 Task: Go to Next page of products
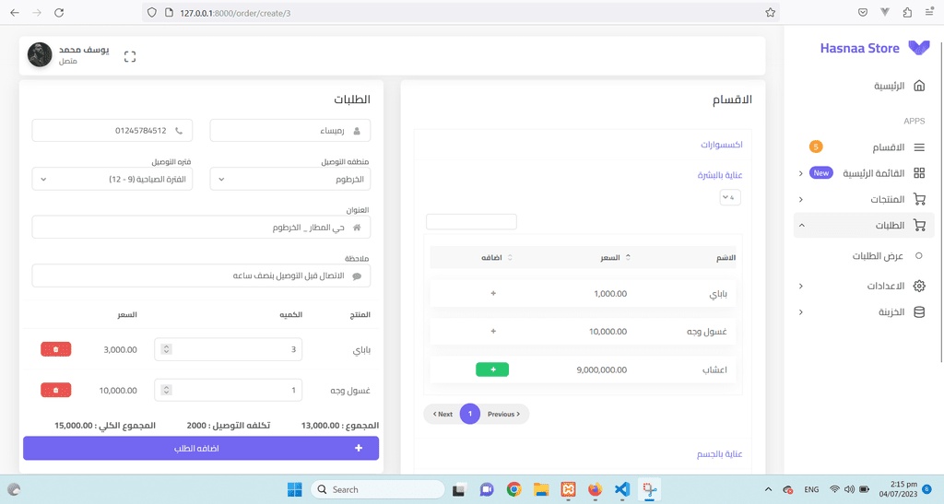pyautogui.click(x=443, y=414)
